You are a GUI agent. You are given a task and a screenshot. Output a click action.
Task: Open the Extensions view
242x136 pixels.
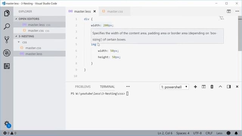[7, 66]
